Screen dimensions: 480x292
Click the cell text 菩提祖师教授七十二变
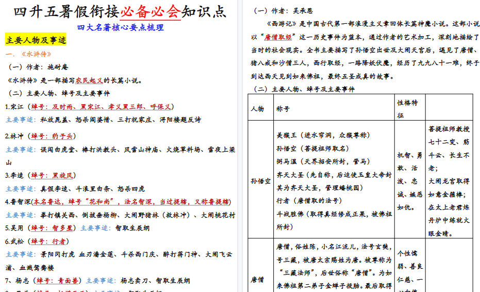pyautogui.click(x=449, y=136)
